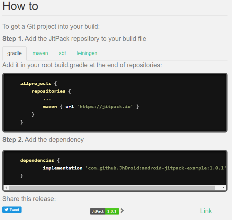The height and width of the screenshot is (220, 232).
Task: Click the 'repositories {' code line
Action: pyautogui.click(x=51, y=91)
